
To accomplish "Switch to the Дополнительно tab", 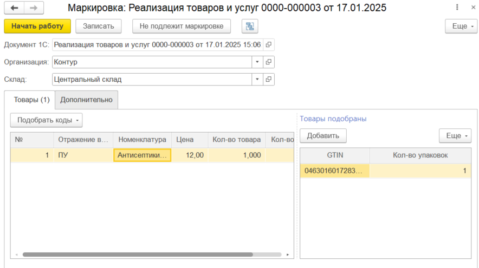I will tap(86, 100).
